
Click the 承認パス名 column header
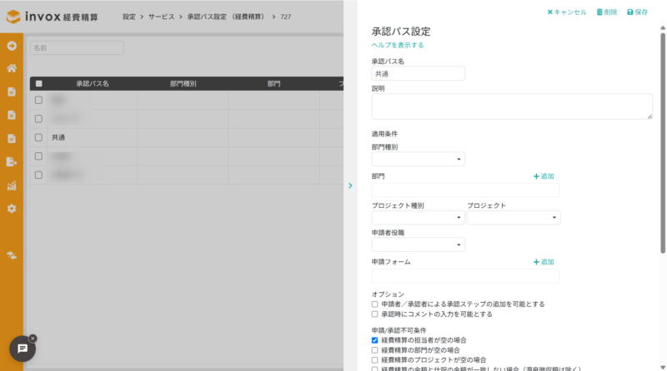[93, 84]
